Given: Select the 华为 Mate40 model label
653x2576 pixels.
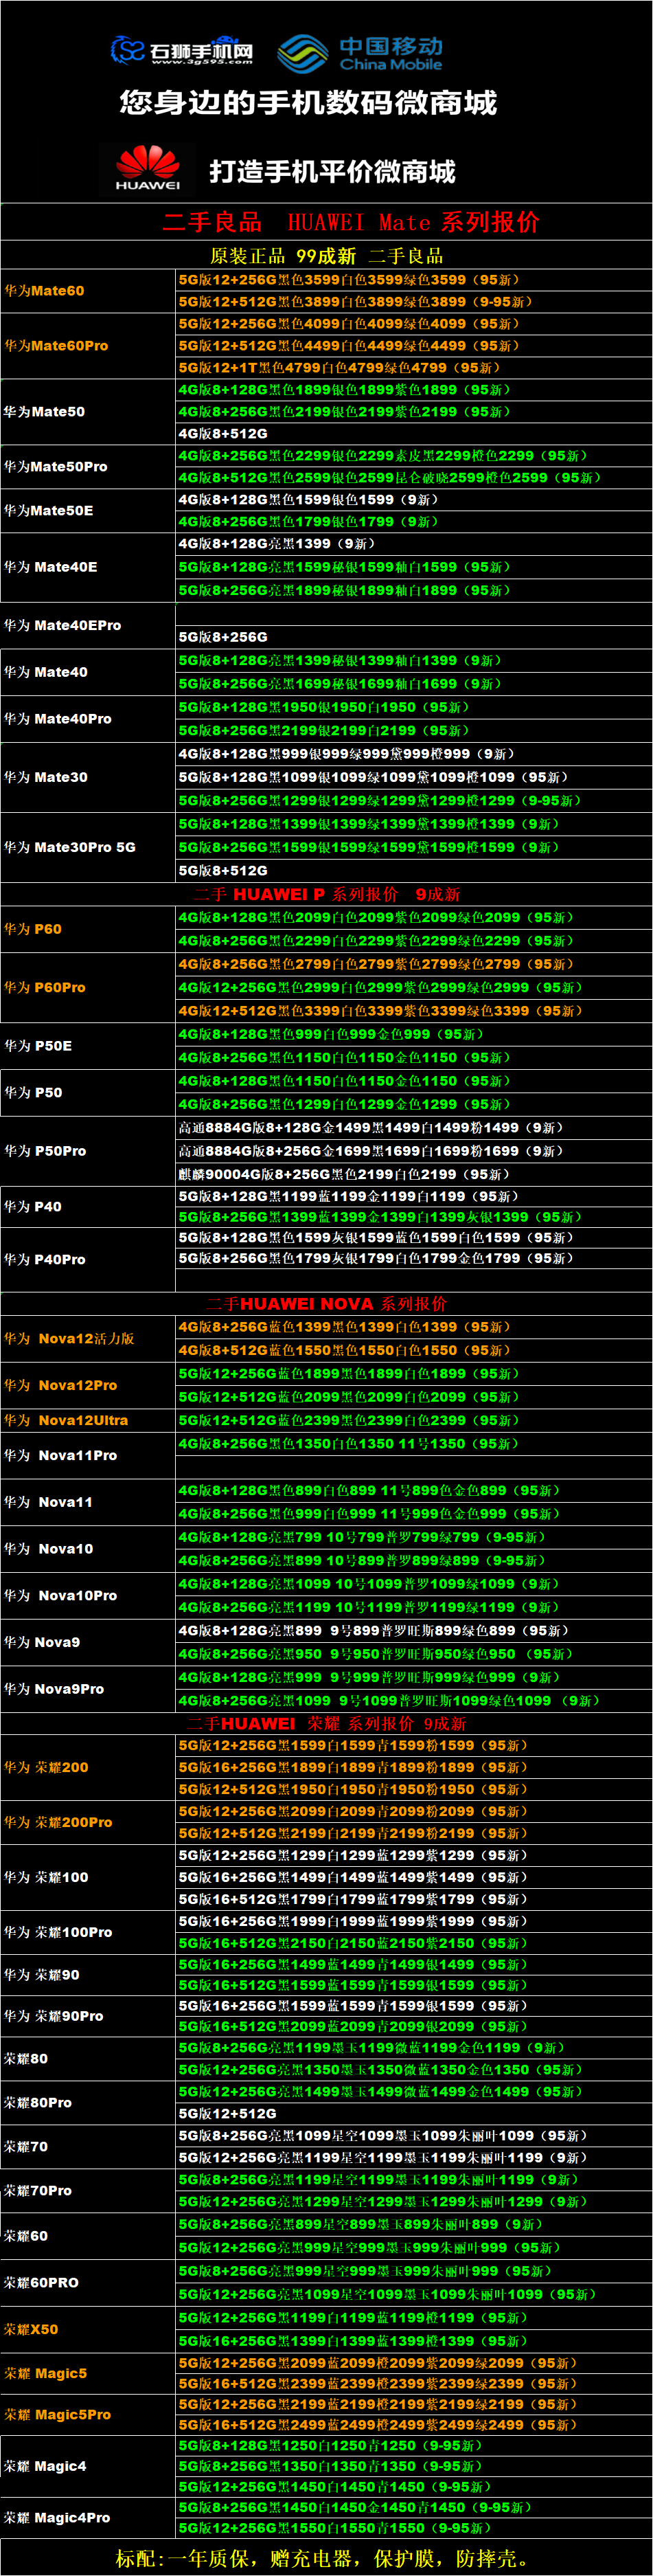Looking at the screenshot, I should pos(46,672).
